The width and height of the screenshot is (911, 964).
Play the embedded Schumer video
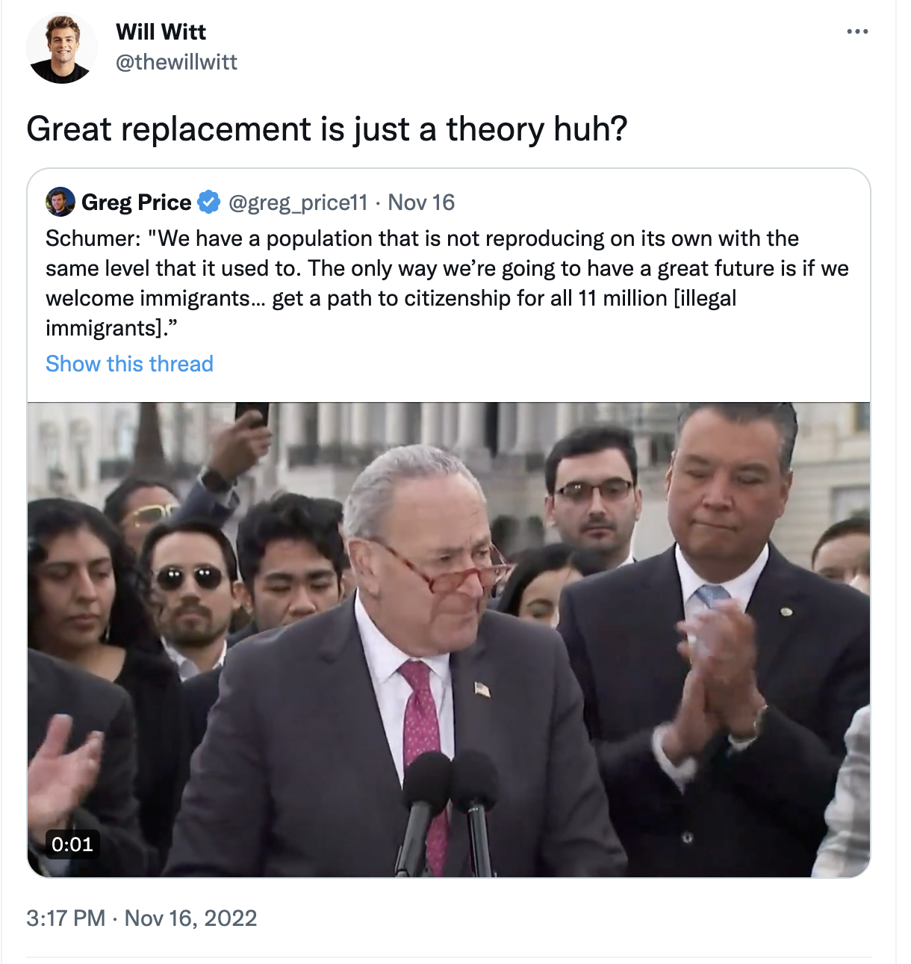click(x=449, y=640)
